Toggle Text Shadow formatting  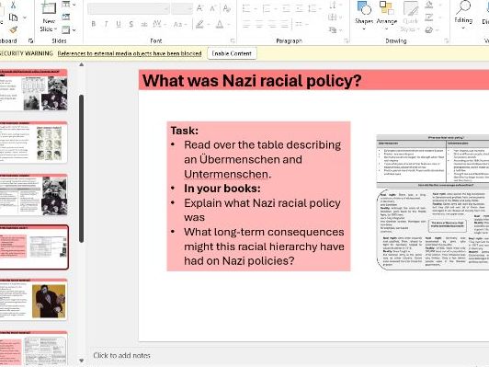[131, 24]
